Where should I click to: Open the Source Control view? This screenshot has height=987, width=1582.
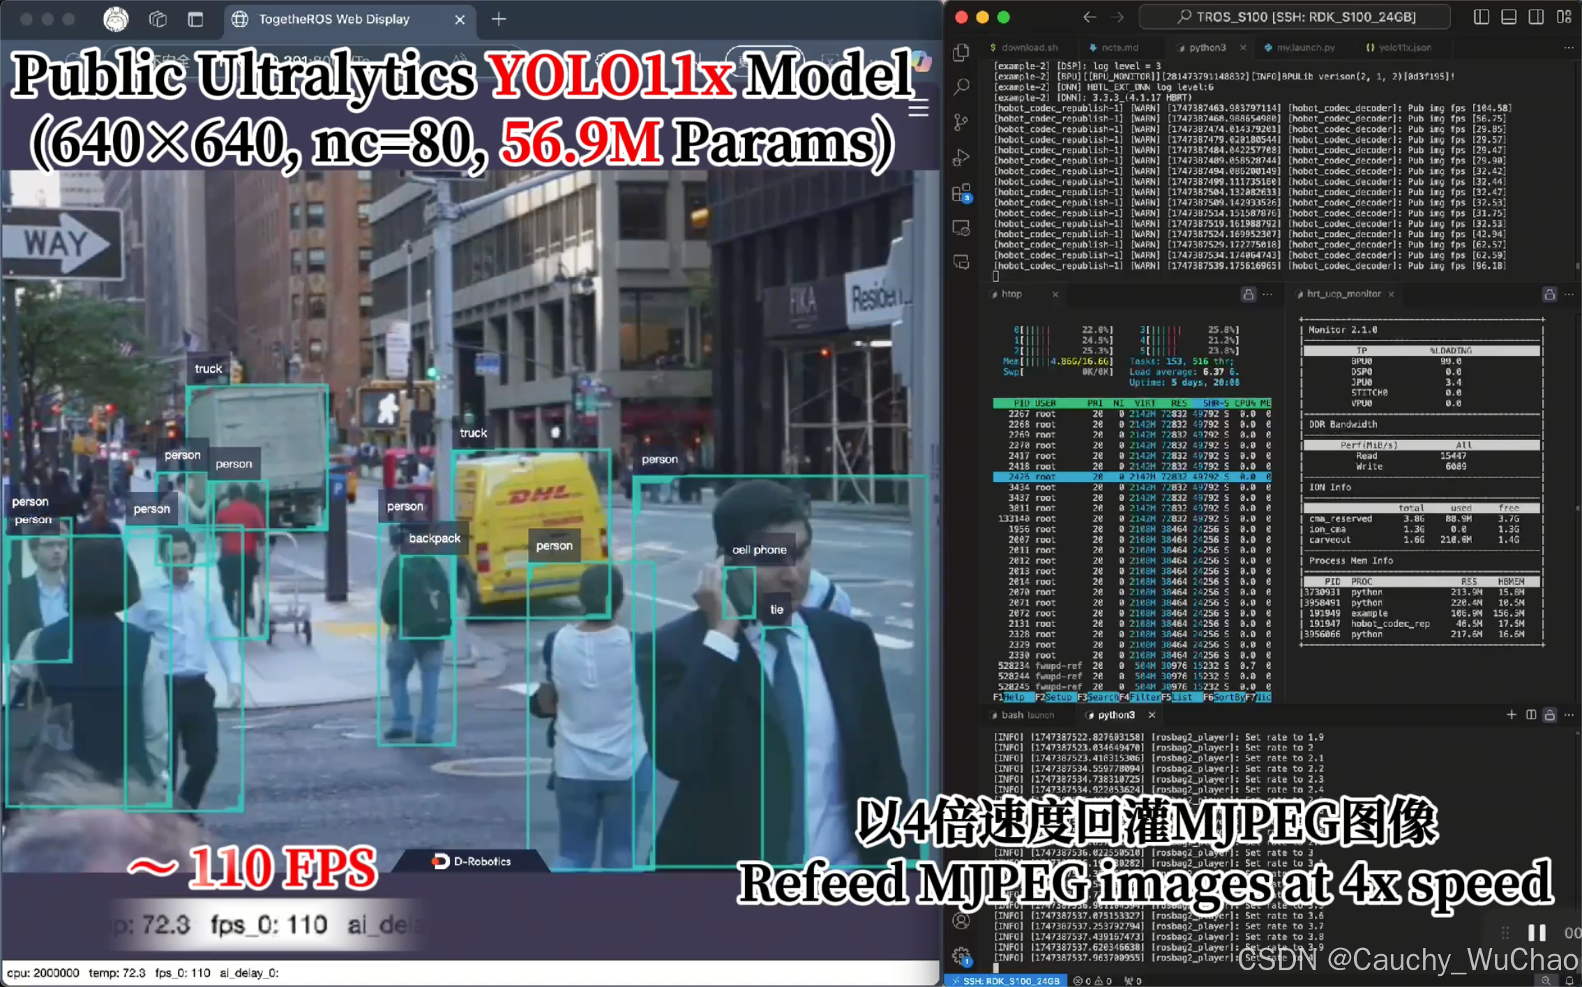click(962, 123)
